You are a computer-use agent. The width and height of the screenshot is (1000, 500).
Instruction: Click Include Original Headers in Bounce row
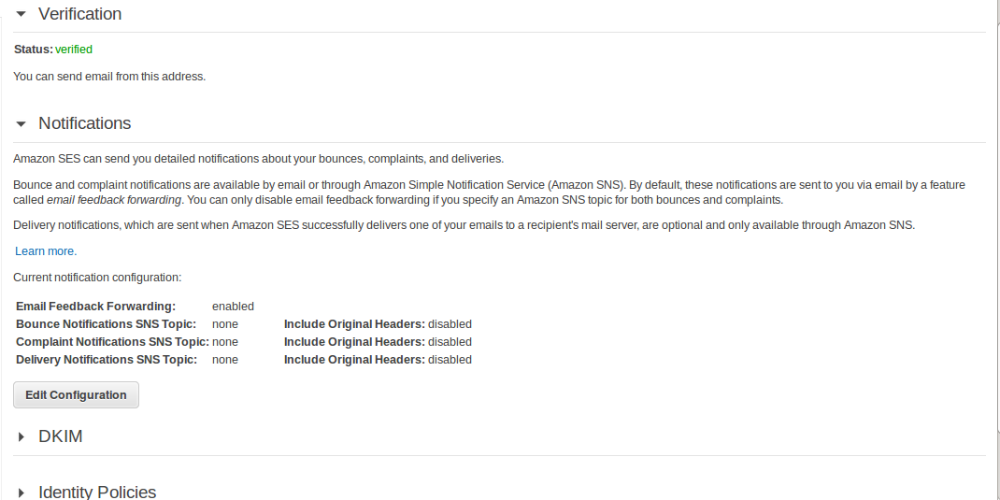pyautogui.click(x=354, y=324)
